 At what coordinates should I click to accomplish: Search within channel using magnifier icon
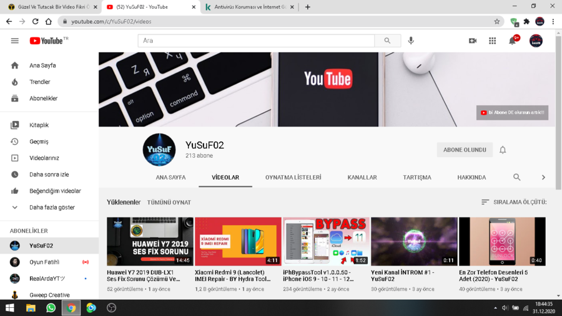click(x=517, y=177)
